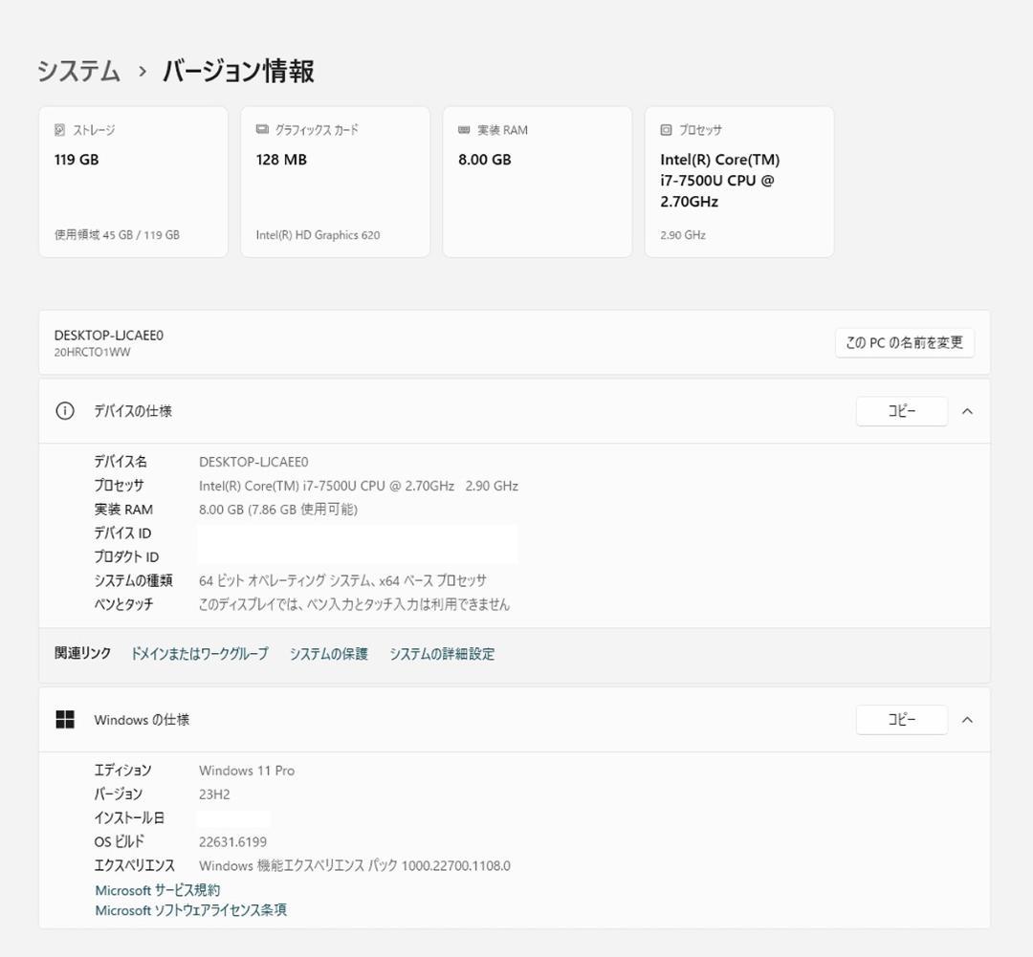This screenshot has width=1033, height=957.
Task: Click the Windows の仕様 section heading
Action: pyautogui.click(x=142, y=719)
